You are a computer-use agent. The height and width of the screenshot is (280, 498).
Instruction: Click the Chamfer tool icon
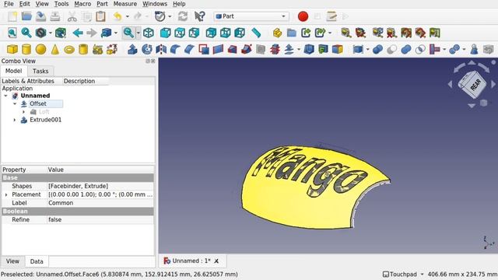pos(189,49)
